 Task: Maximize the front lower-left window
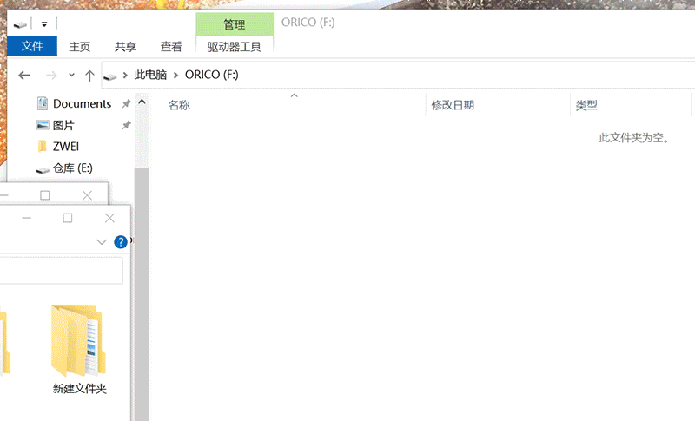[68, 218]
